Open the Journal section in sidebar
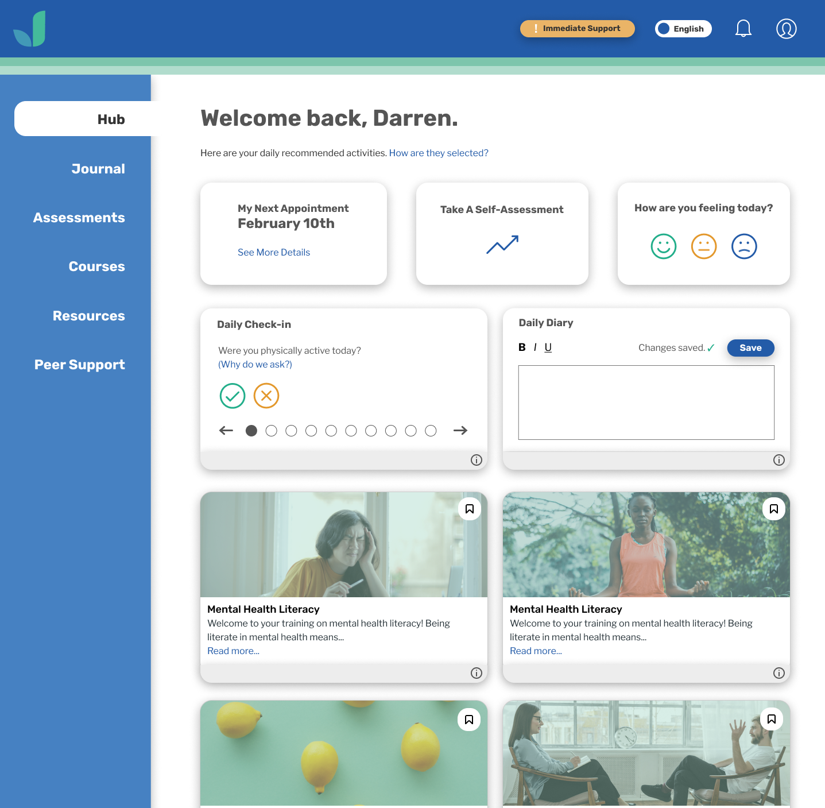This screenshot has height=808, width=825. coord(98,169)
